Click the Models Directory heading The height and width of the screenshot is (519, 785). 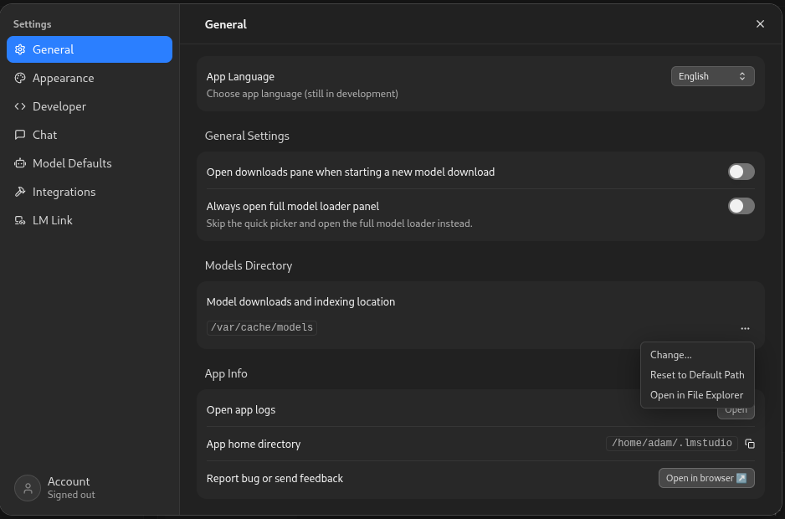pos(249,265)
